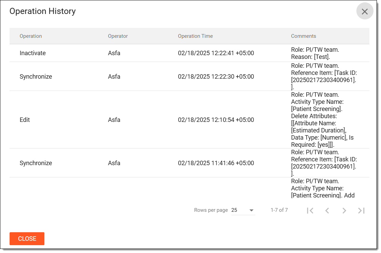
Task: Click the Operation History title
Action: tap(42, 11)
